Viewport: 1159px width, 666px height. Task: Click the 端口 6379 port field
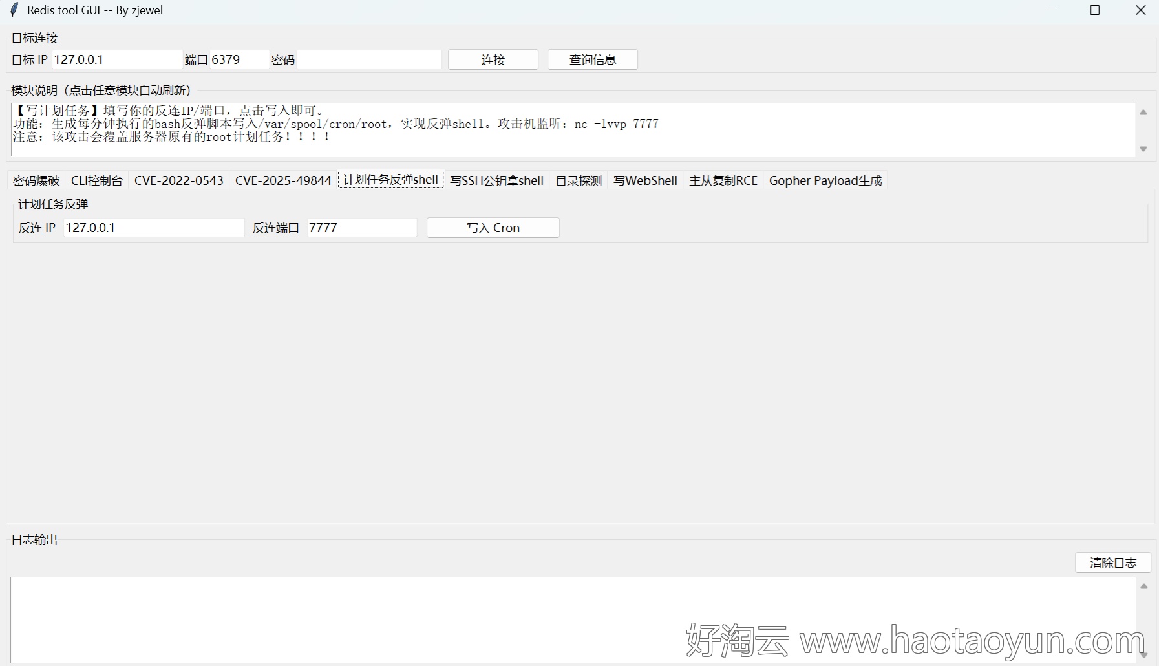[239, 59]
